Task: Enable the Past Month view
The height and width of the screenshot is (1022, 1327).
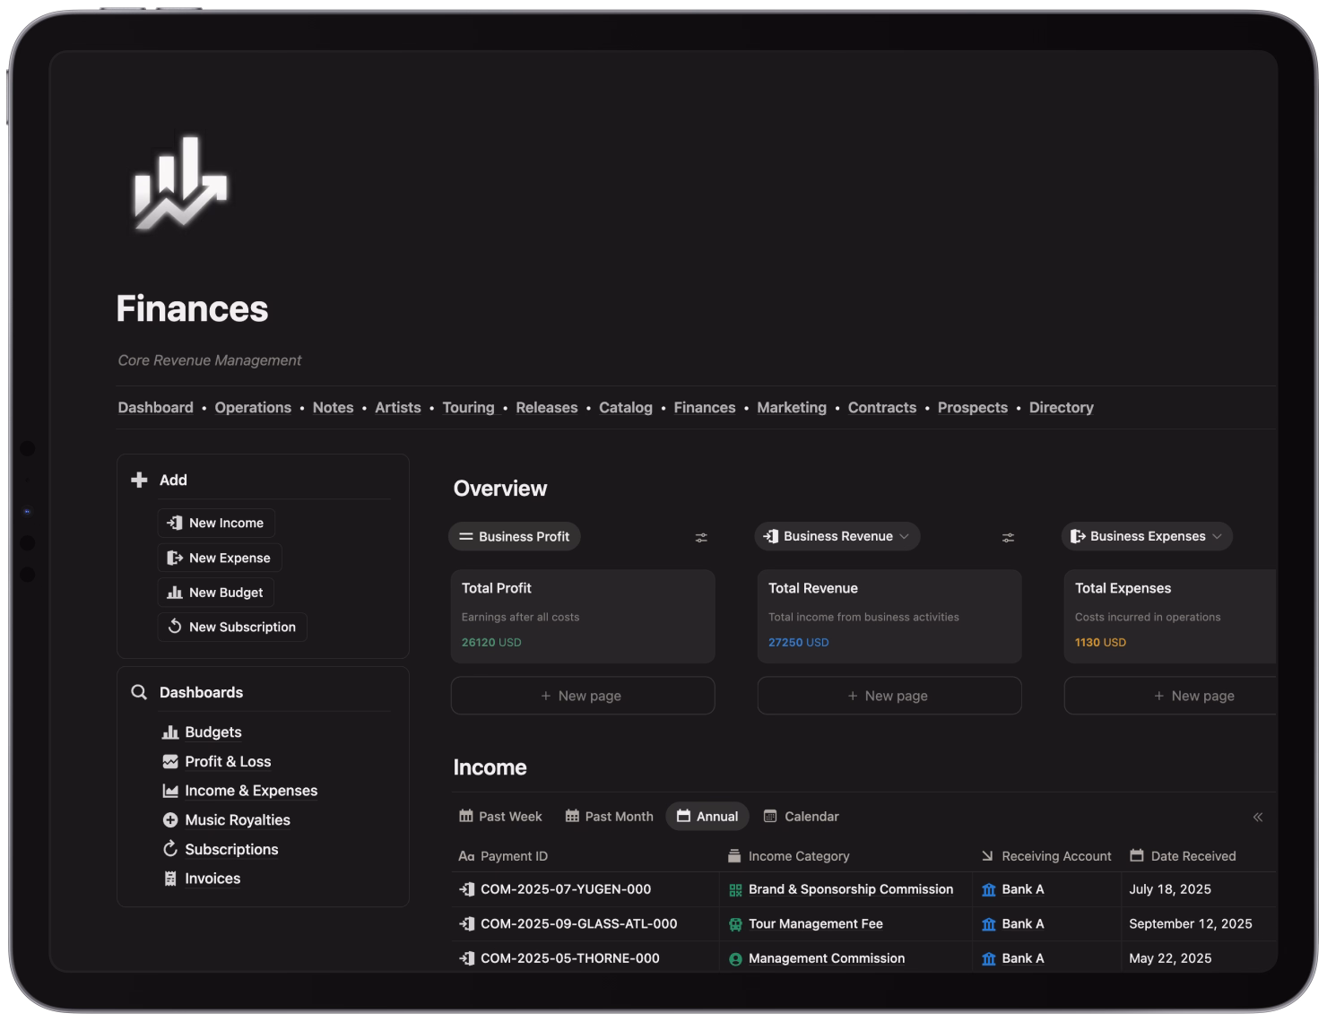Action: pos(609,816)
